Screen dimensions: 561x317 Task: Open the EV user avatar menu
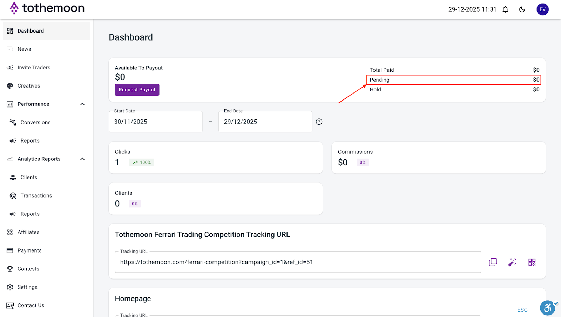pyautogui.click(x=542, y=9)
